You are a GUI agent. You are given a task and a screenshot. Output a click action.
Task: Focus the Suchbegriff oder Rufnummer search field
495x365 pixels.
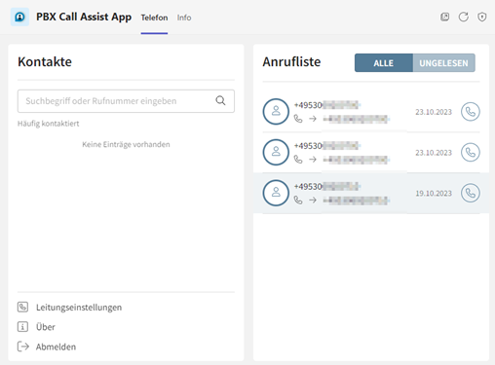tap(126, 101)
